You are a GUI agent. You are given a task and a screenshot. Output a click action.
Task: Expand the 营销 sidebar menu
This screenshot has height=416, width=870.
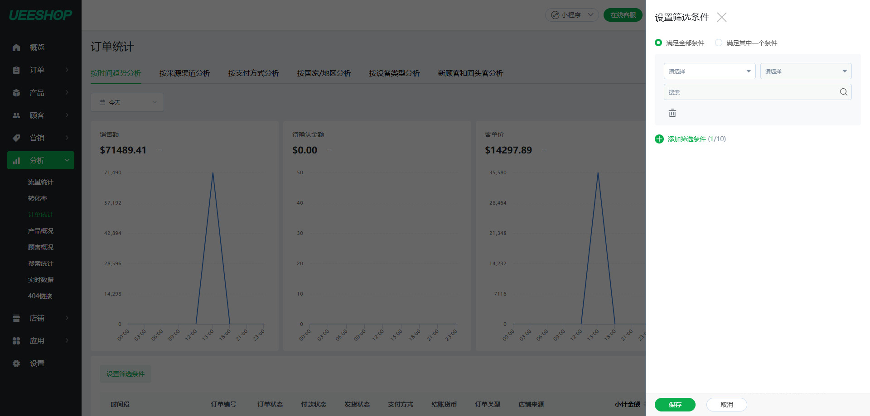[67, 138]
